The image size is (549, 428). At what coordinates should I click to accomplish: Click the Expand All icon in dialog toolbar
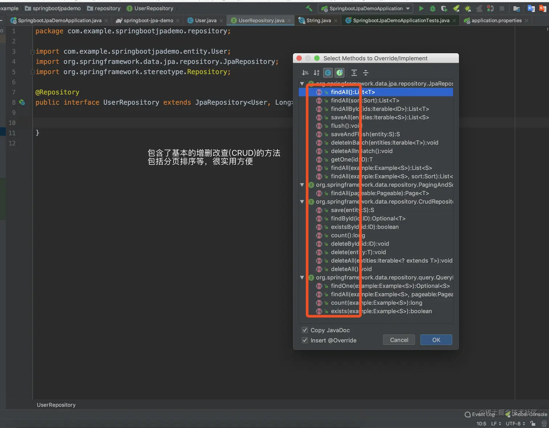pos(354,73)
